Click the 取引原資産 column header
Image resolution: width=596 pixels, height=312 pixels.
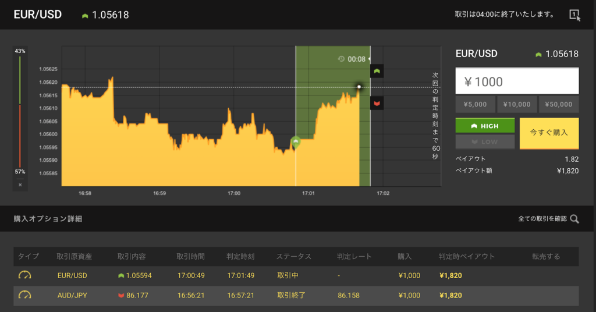[x=74, y=257]
